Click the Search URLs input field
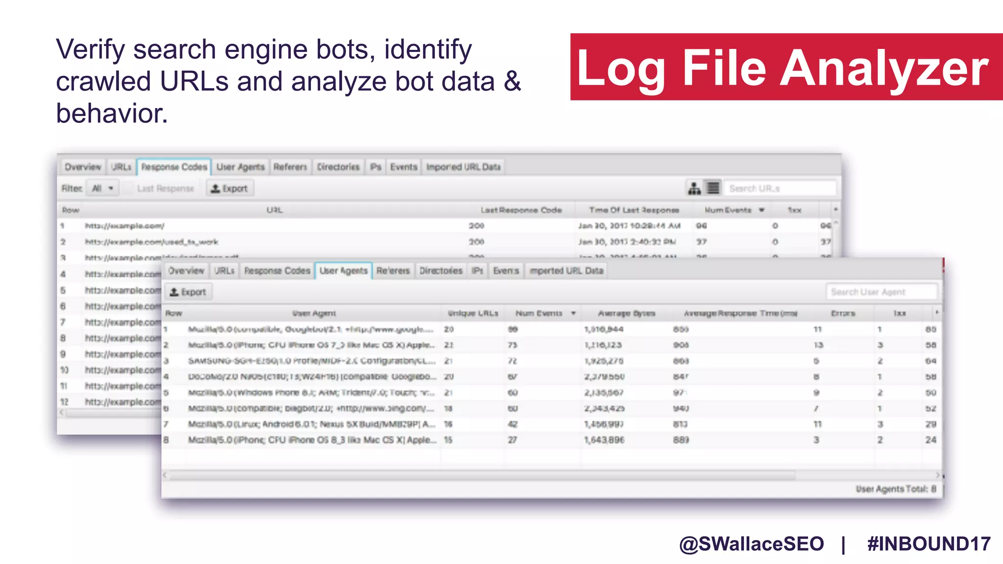The width and height of the screenshot is (1003, 564). 780,188
